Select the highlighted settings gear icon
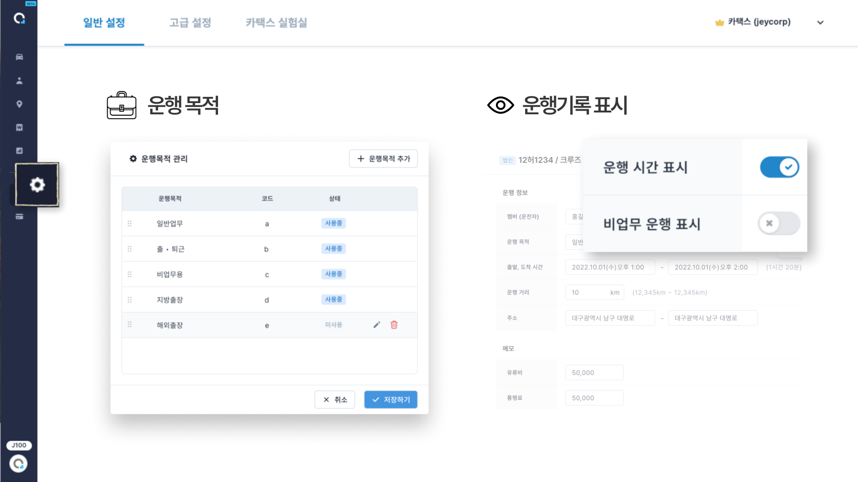This screenshot has height=482, width=858. [x=37, y=184]
